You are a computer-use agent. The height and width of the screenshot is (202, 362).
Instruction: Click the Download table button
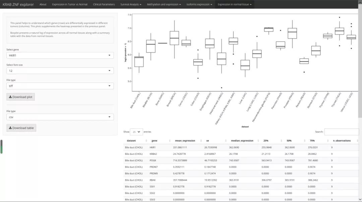tap(21, 128)
